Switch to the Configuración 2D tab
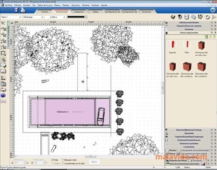 coord(112,12)
